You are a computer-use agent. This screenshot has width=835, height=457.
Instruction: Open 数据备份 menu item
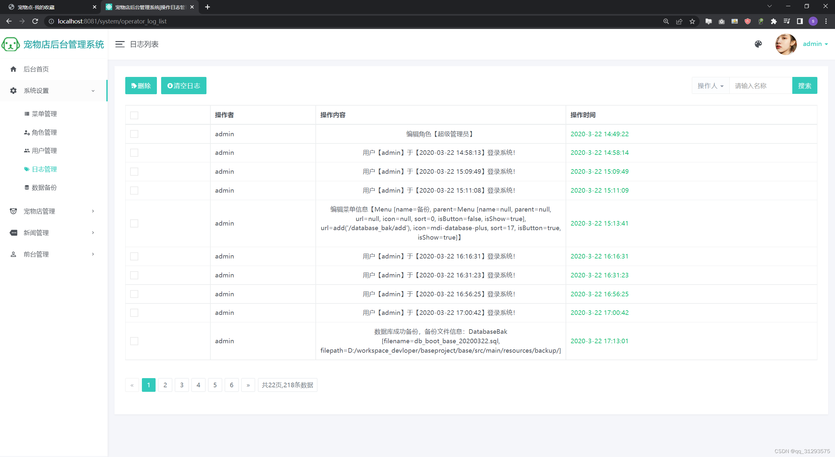click(44, 187)
